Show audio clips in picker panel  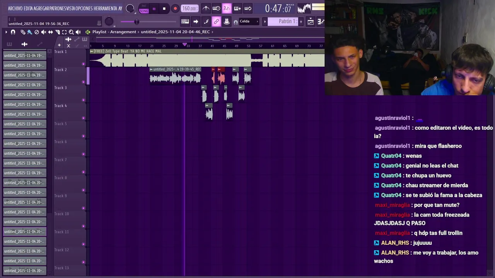click(x=24, y=44)
